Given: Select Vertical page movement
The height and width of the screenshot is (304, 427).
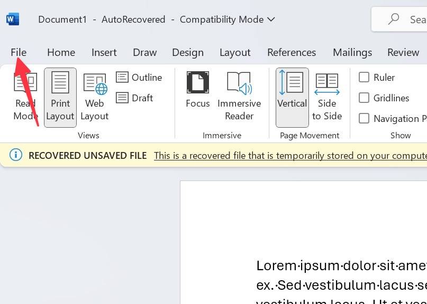Looking at the screenshot, I should tap(292, 98).
